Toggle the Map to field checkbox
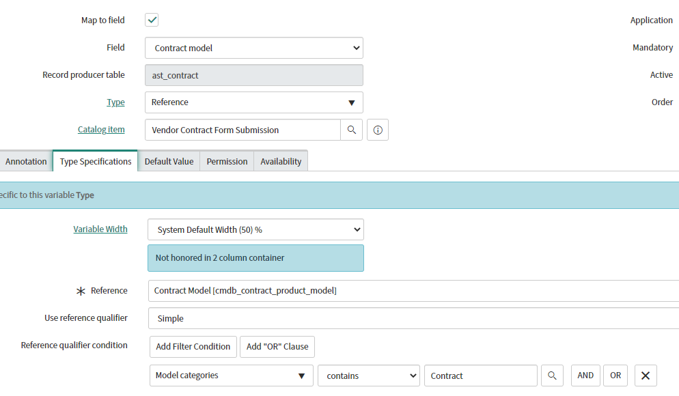This screenshot has height=396, width=679. click(x=152, y=20)
